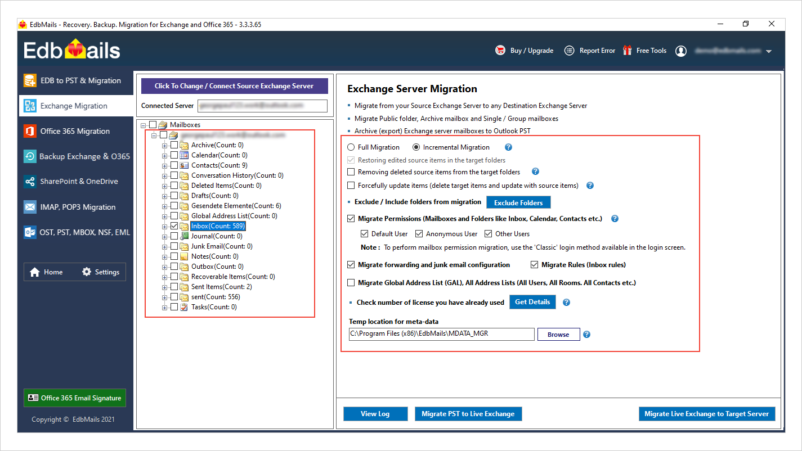Screen dimensions: 802x451
Task: Click help icon beside Migrate Permissions
Action: (x=615, y=218)
